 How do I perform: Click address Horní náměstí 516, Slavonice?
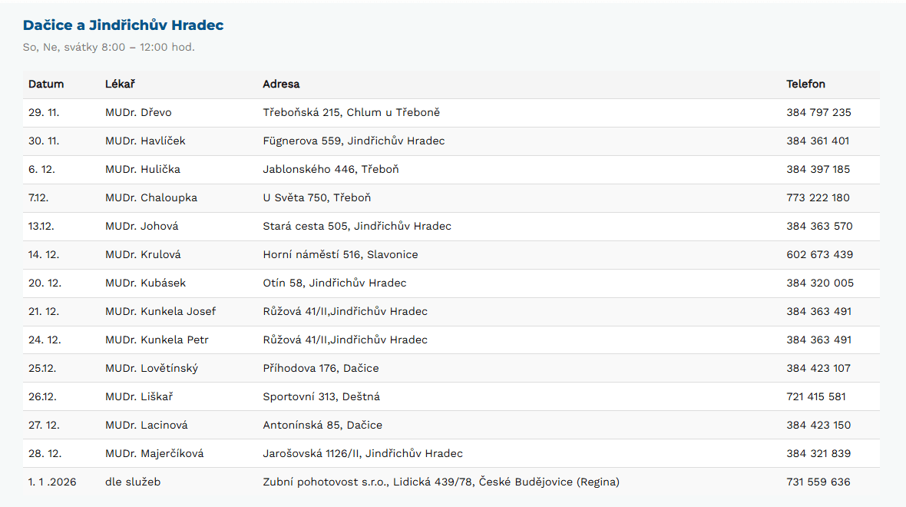pos(340,254)
